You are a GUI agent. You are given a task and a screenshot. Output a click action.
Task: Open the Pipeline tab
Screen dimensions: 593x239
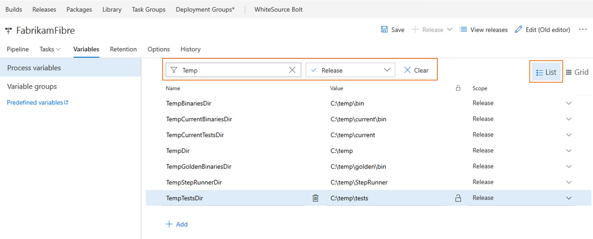(18, 49)
